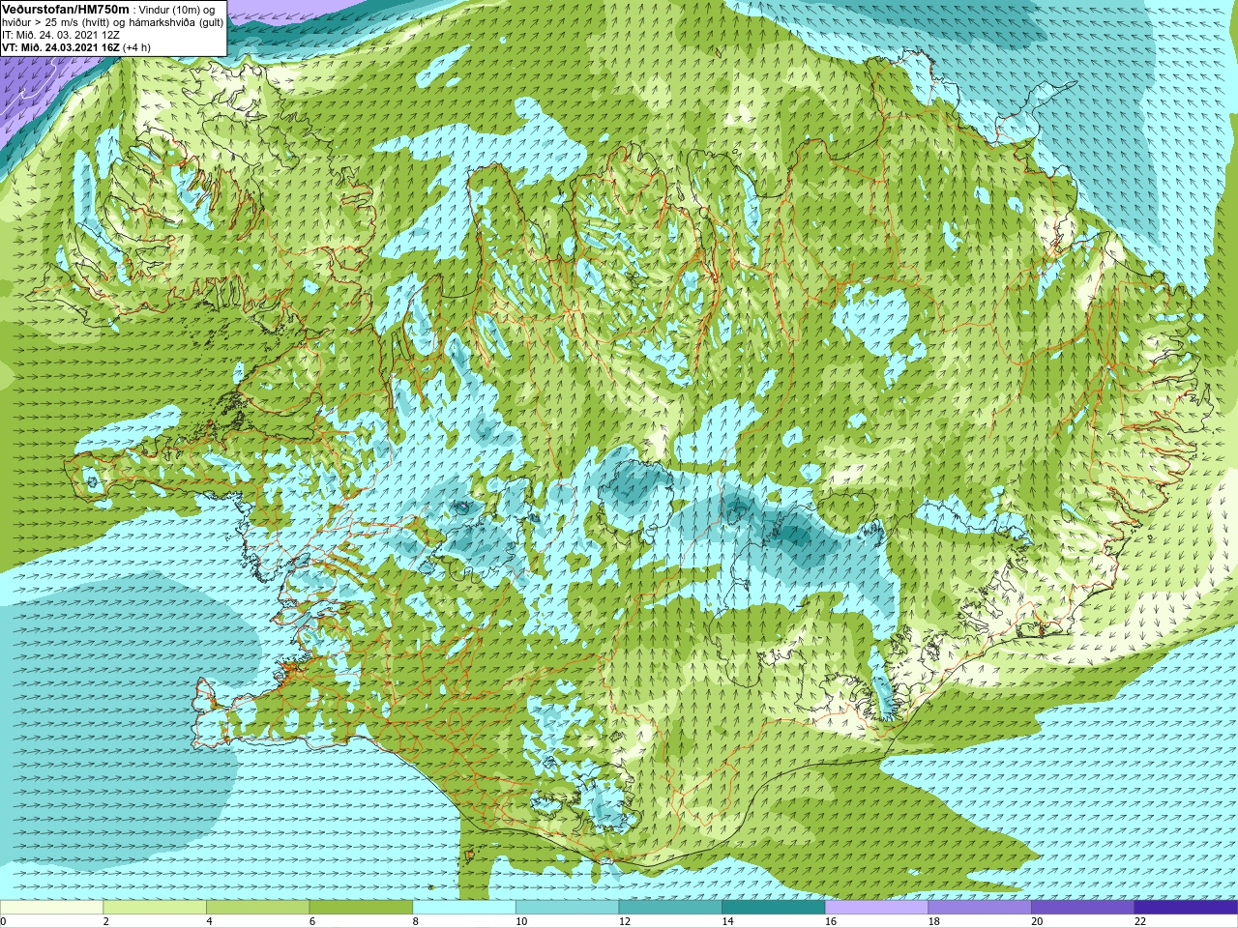Screen dimensions: 1238x928
Task: Click the legend scale label "10"
Action: [521, 921]
